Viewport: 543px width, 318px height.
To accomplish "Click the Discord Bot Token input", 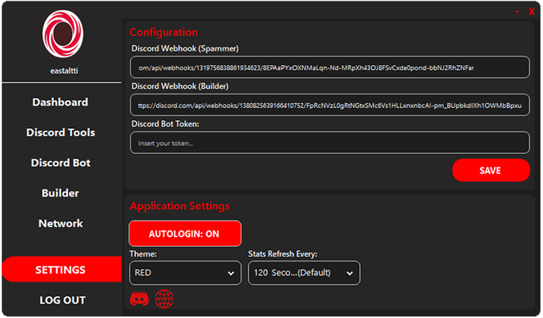I will click(x=330, y=142).
